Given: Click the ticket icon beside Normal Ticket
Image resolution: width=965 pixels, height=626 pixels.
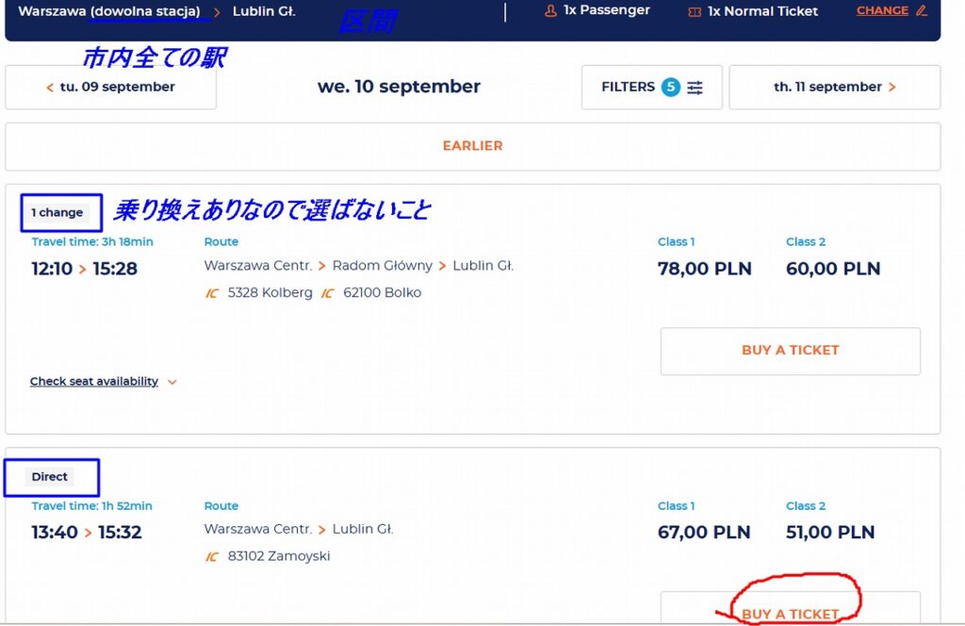Looking at the screenshot, I should (x=695, y=12).
